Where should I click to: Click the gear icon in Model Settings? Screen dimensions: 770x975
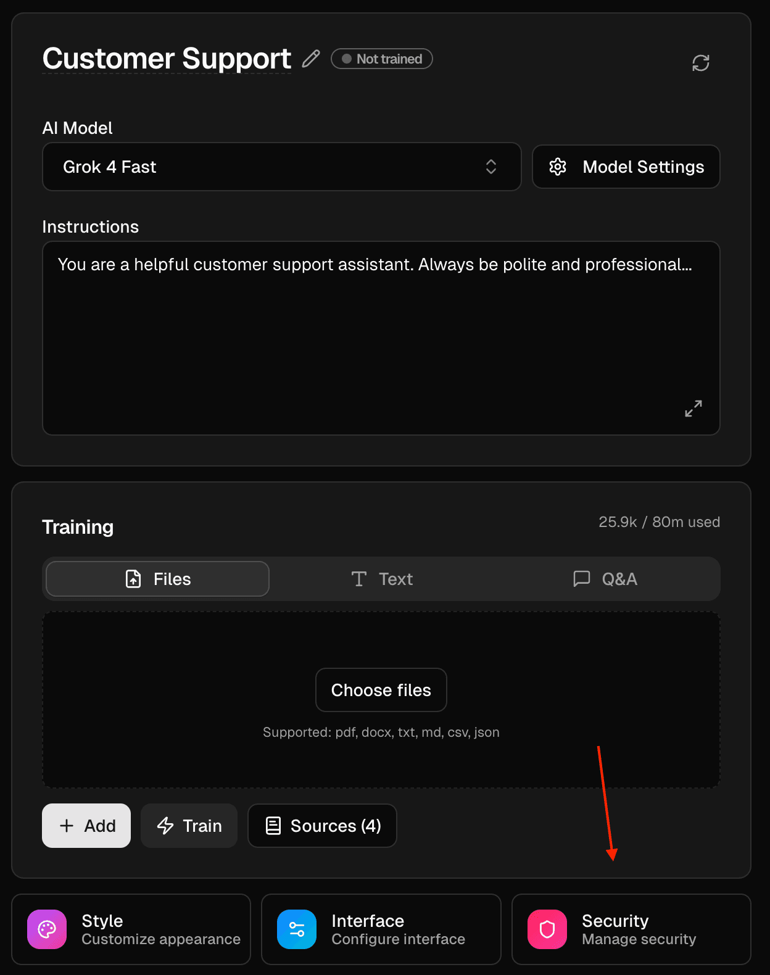point(558,167)
